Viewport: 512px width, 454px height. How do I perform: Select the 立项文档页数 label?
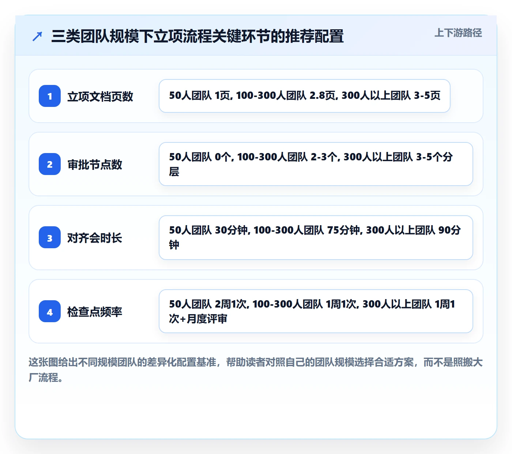[100, 96]
